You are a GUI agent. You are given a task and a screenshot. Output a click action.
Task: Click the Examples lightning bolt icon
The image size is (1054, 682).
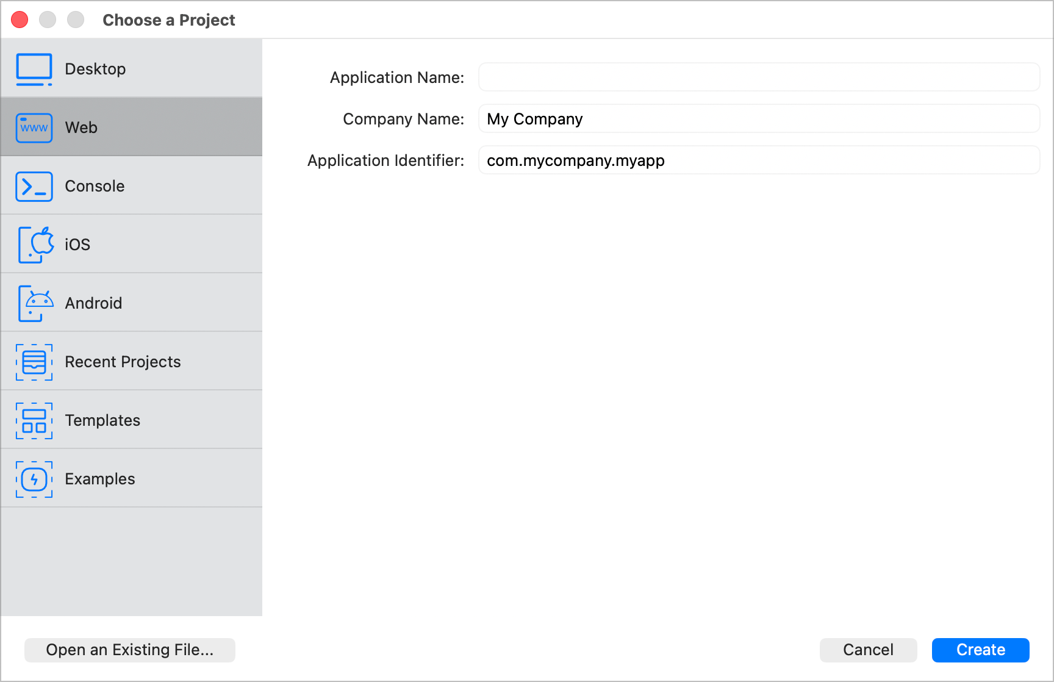coord(34,479)
